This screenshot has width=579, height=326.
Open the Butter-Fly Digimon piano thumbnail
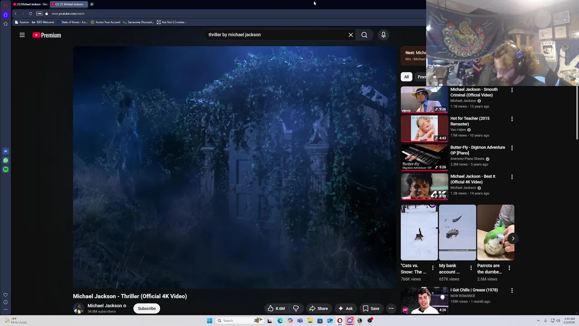pos(424,157)
